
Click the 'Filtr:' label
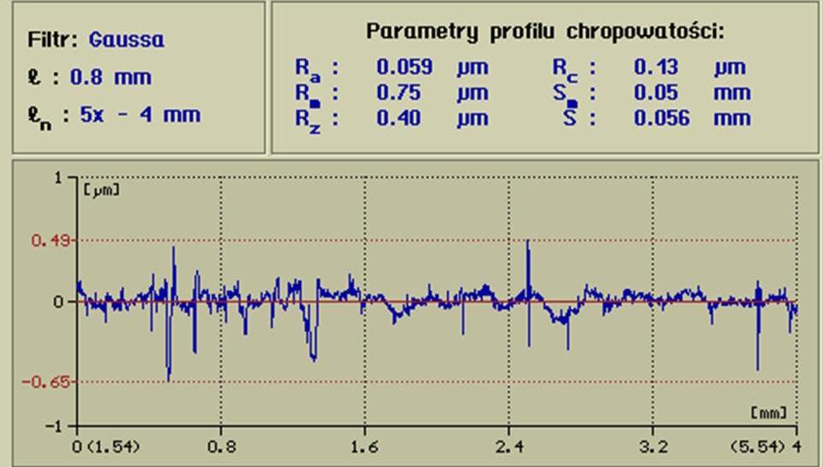point(53,40)
